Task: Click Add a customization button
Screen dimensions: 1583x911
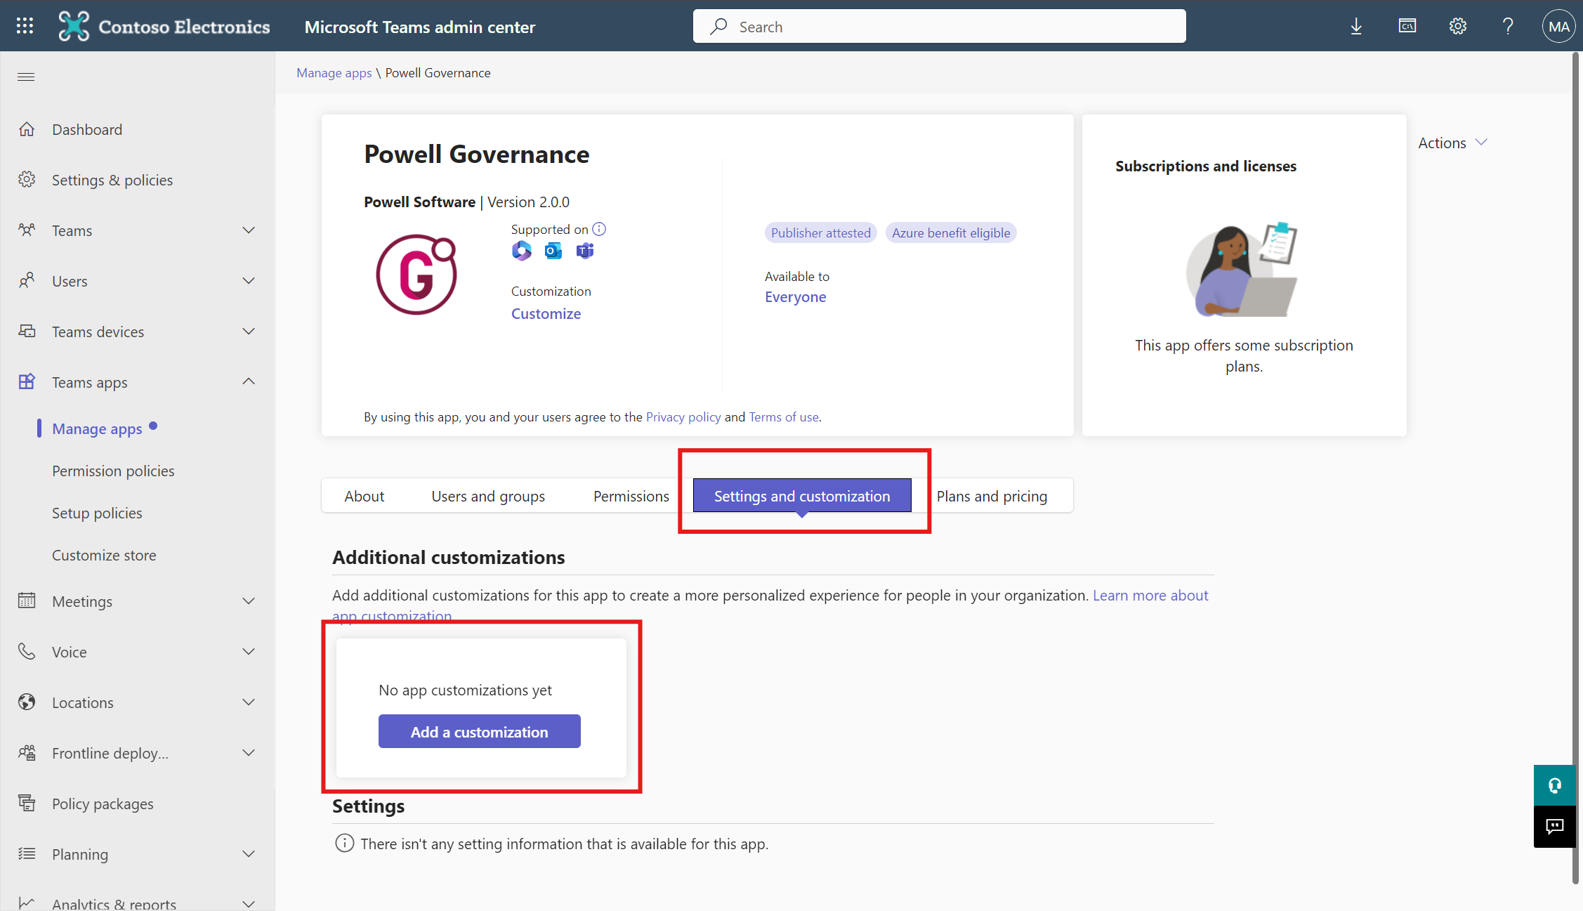Action: click(x=480, y=731)
